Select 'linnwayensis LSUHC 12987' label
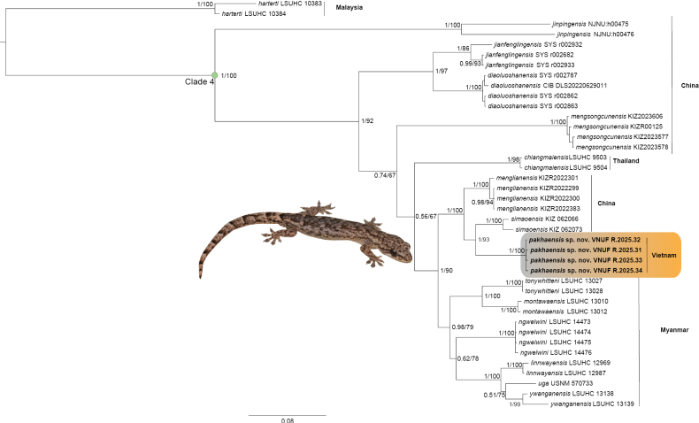 (566, 373)
